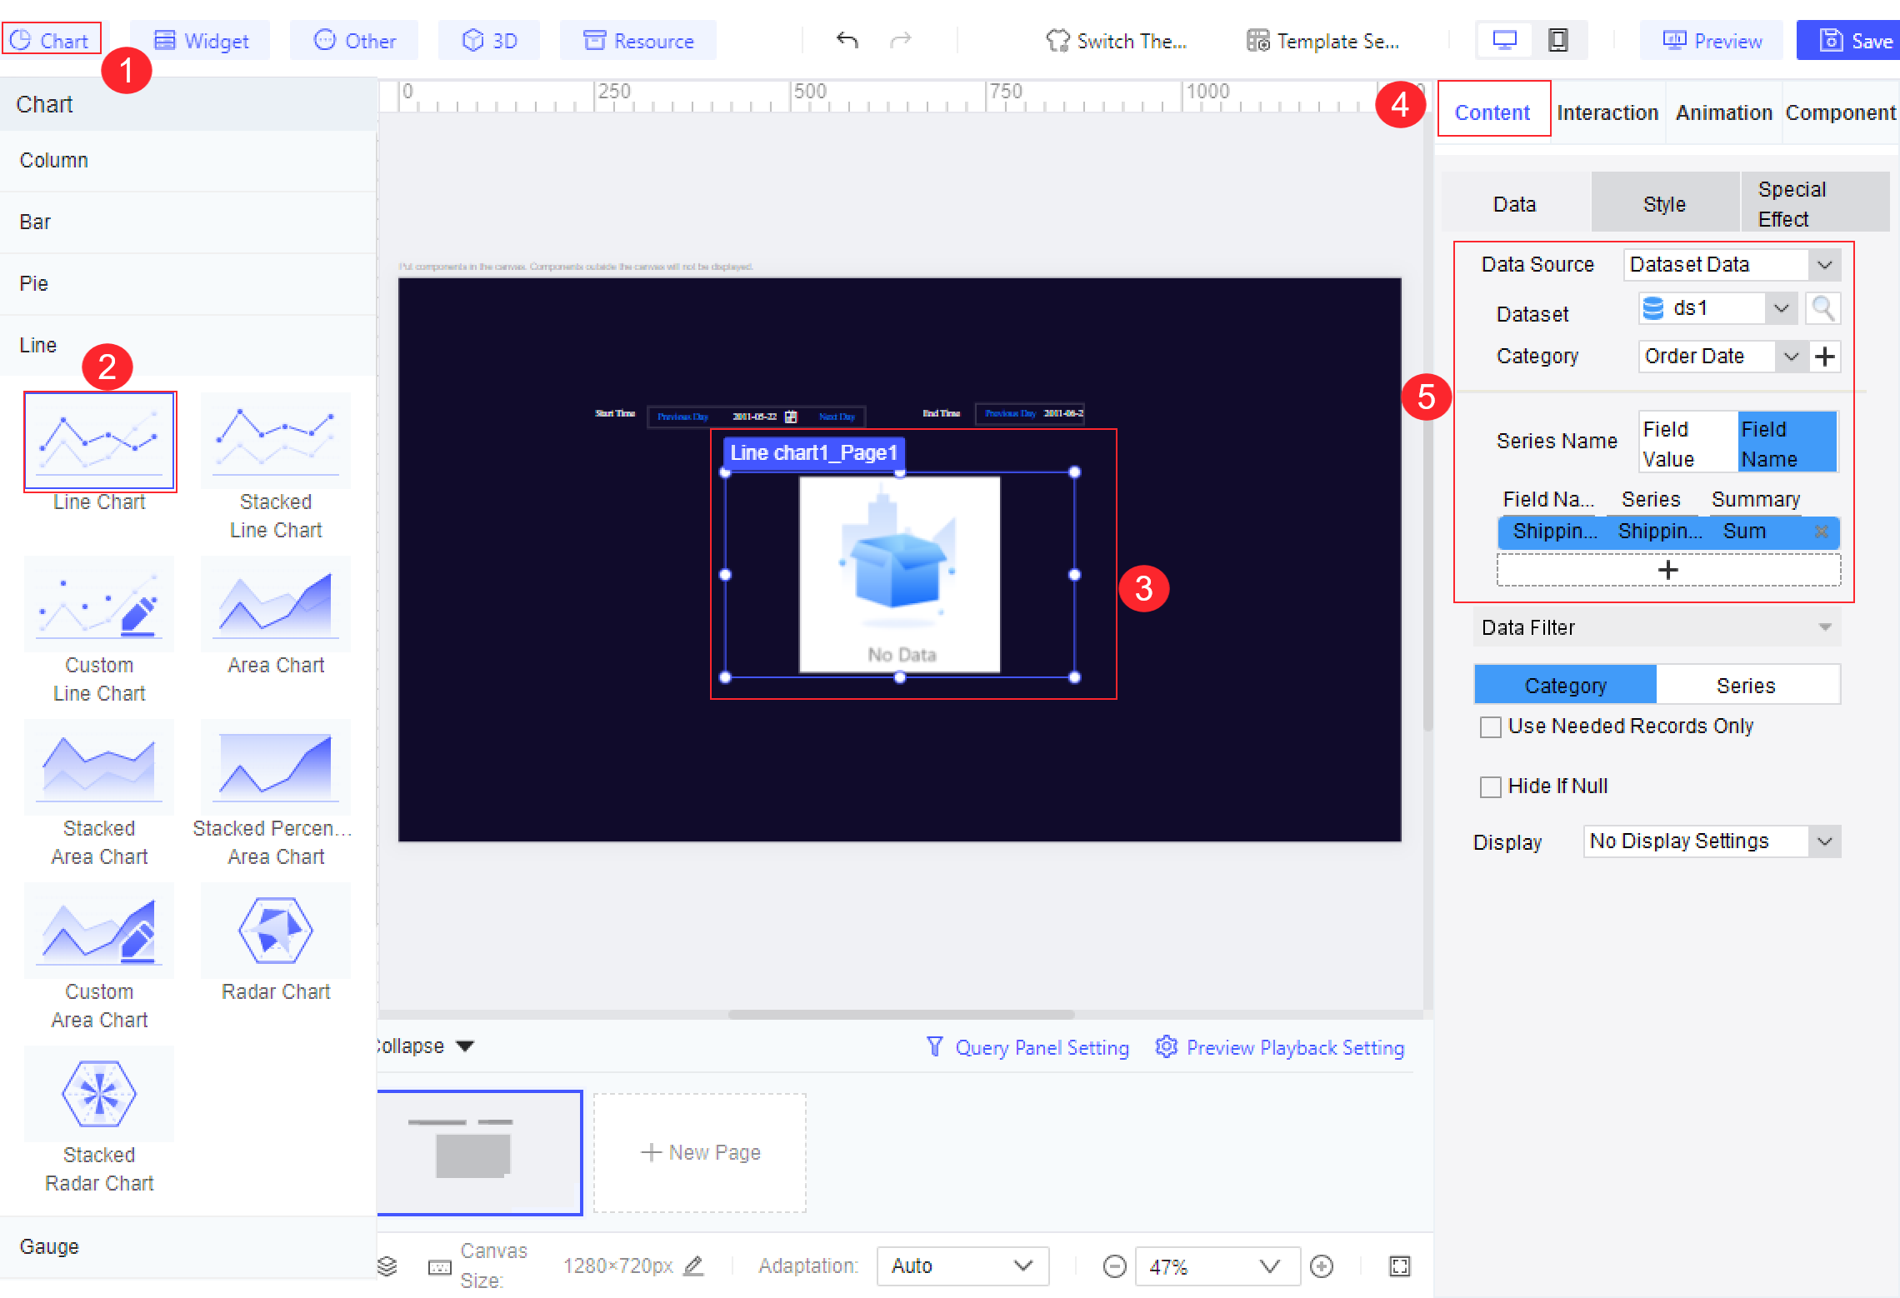Open dataset search magnifier icon

pyautogui.click(x=1822, y=309)
